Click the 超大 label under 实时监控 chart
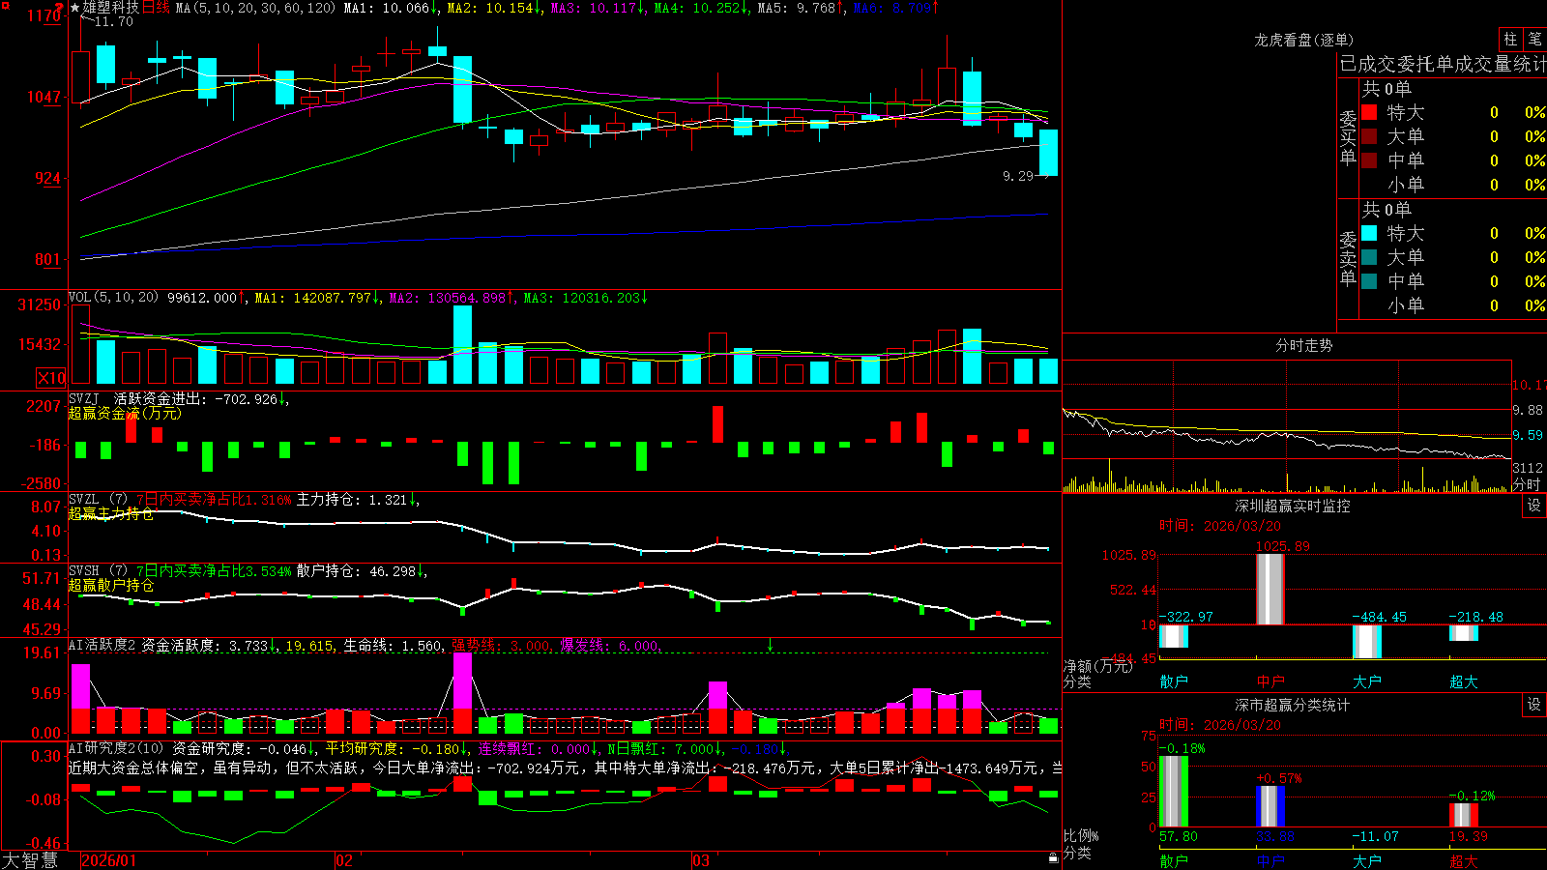 point(1464,681)
